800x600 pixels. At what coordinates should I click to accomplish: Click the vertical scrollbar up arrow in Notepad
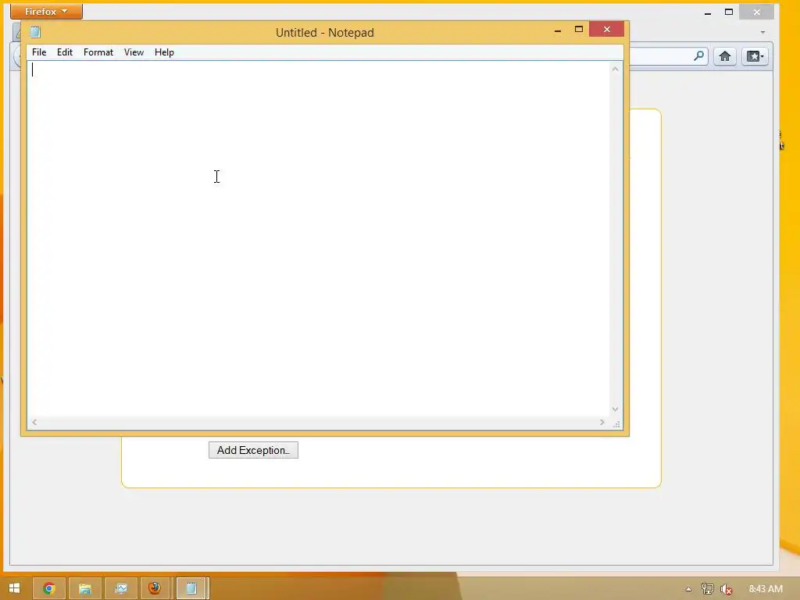click(616, 69)
